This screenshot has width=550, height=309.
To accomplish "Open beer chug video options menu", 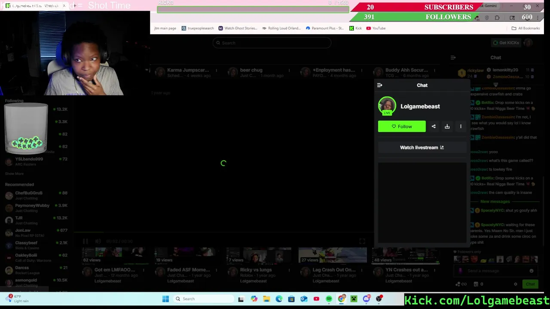I will 289,70.
